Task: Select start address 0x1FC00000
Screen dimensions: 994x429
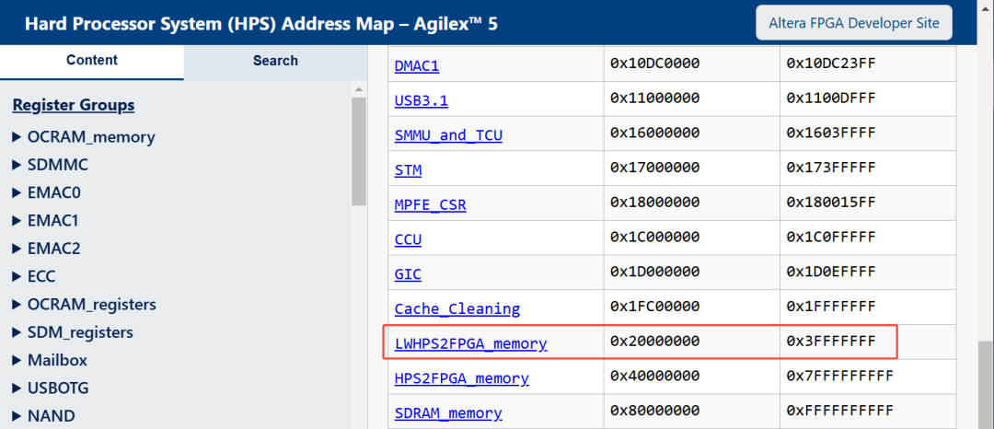Action: point(655,307)
